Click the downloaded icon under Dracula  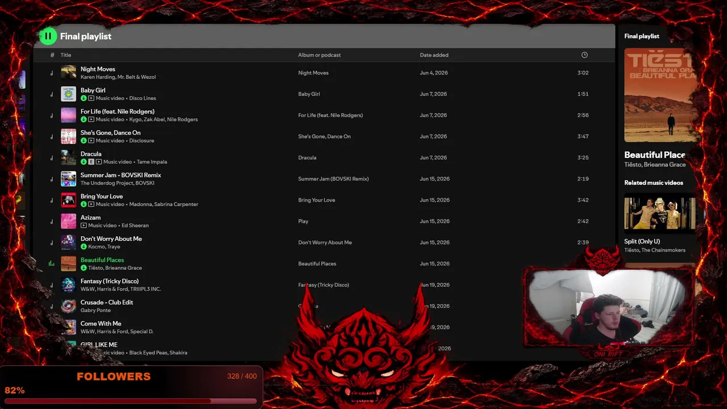[83, 162]
